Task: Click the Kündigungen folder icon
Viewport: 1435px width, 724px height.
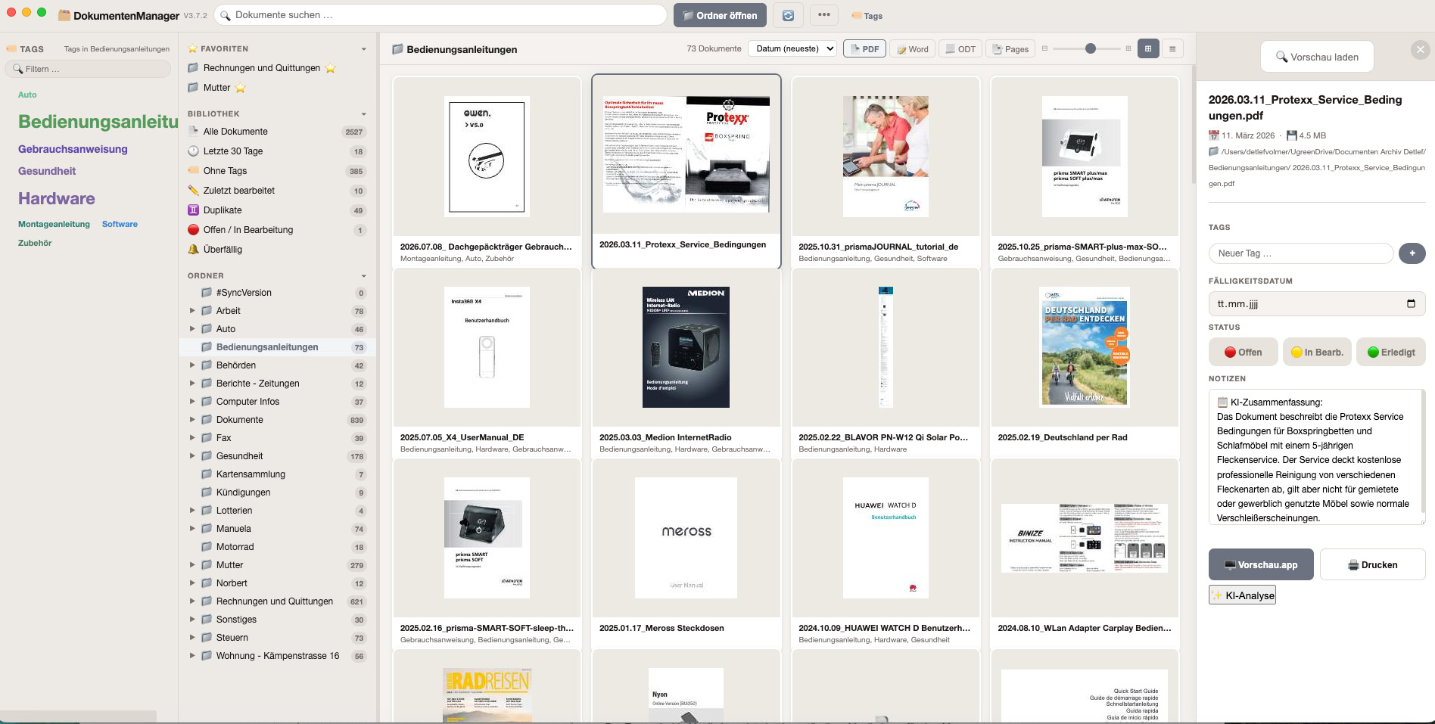Action: (x=206, y=493)
